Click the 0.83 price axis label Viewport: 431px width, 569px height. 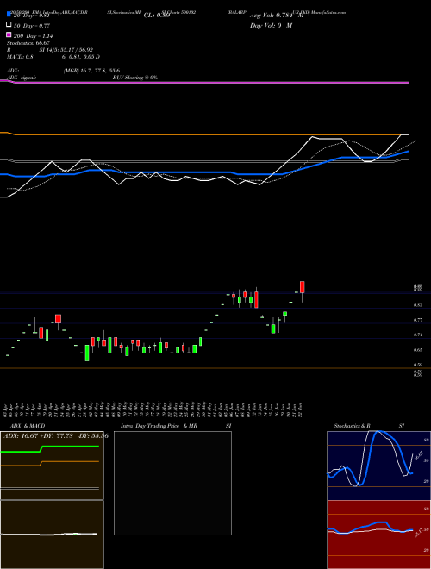(x=418, y=305)
